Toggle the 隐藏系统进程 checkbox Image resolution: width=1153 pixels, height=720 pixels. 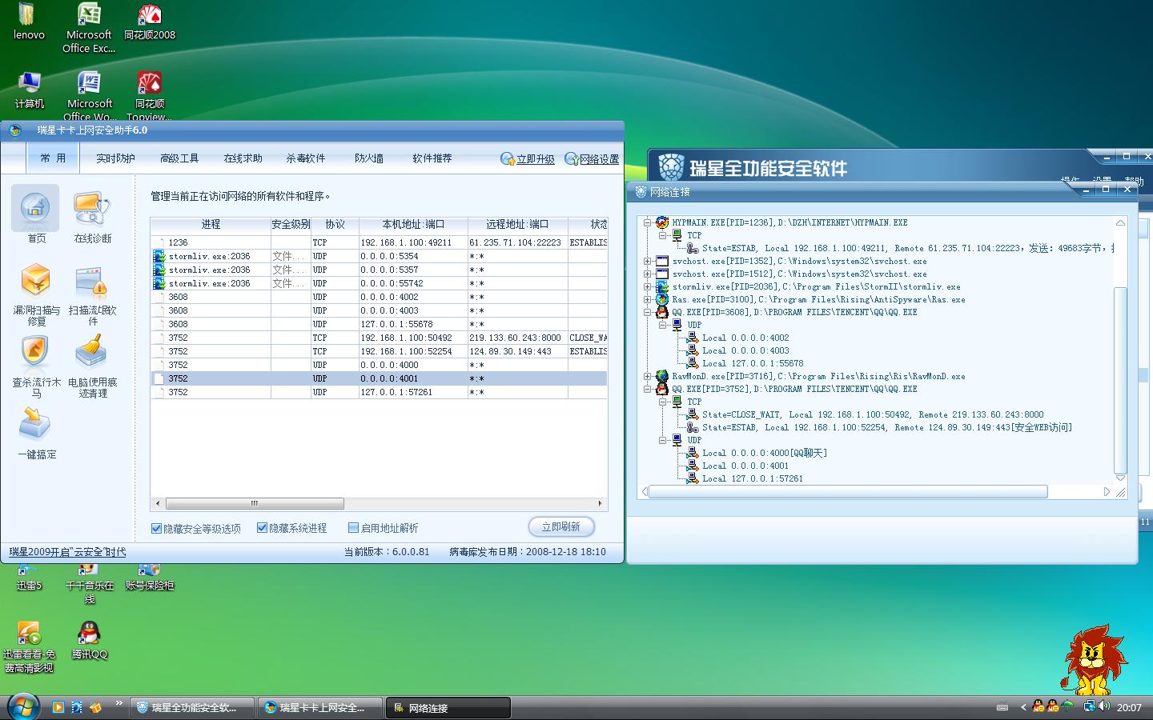click(x=262, y=528)
